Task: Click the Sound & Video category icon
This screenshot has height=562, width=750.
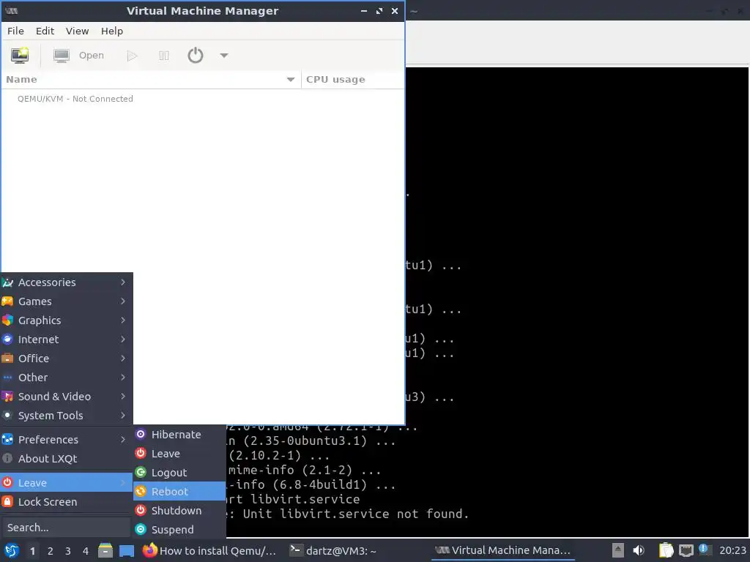Action: point(7,397)
